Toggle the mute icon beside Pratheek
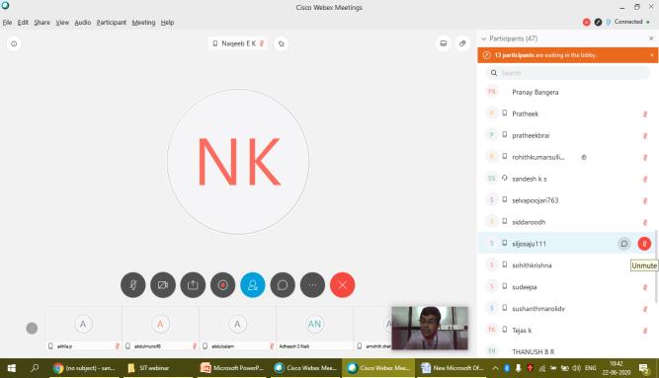Screen dimensions: 659x378 click(x=645, y=113)
